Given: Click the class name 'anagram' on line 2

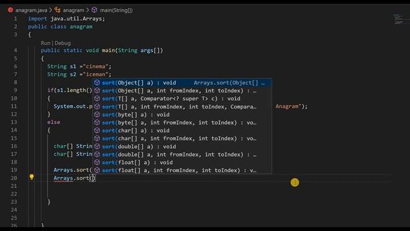Looking at the screenshot, I should click(x=81, y=26).
